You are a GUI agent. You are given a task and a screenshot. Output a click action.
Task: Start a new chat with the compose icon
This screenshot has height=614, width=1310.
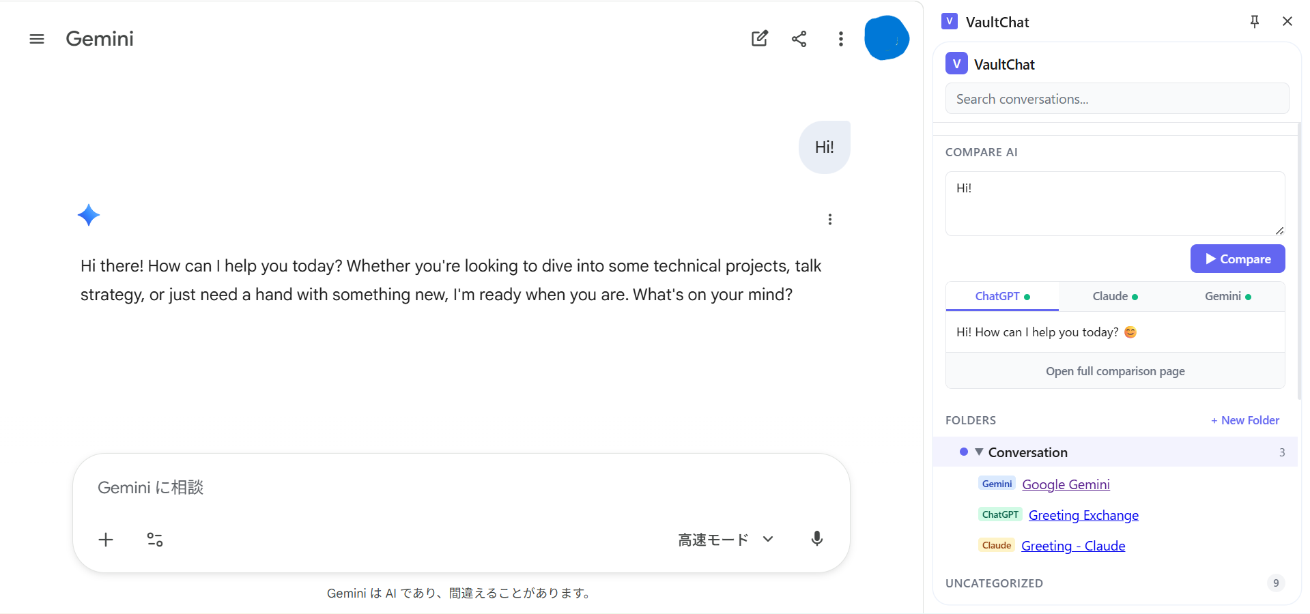click(760, 39)
